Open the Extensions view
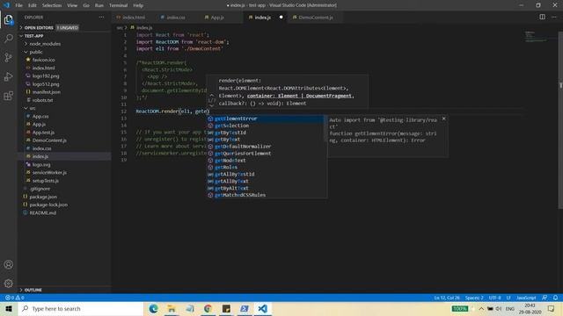 coord(9,96)
